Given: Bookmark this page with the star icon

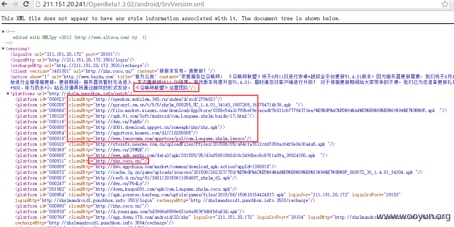Looking at the screenshot, I should coord(444,4).
